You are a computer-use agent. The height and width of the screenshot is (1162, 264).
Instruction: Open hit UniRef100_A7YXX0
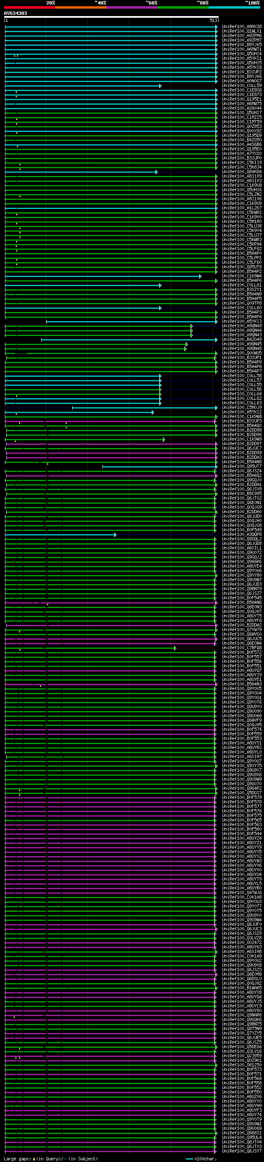241,154
